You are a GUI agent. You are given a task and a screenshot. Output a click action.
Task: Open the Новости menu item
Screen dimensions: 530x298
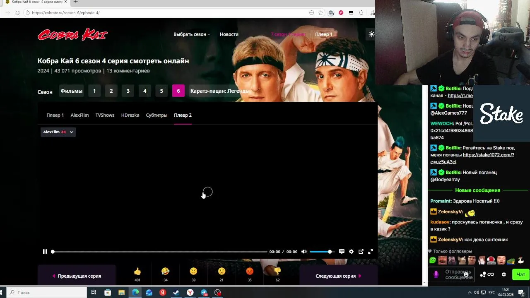point(229,34)
